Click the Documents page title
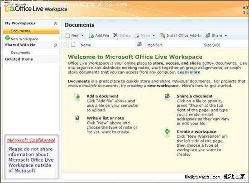The image size is (249, 183). coord(80,25)
